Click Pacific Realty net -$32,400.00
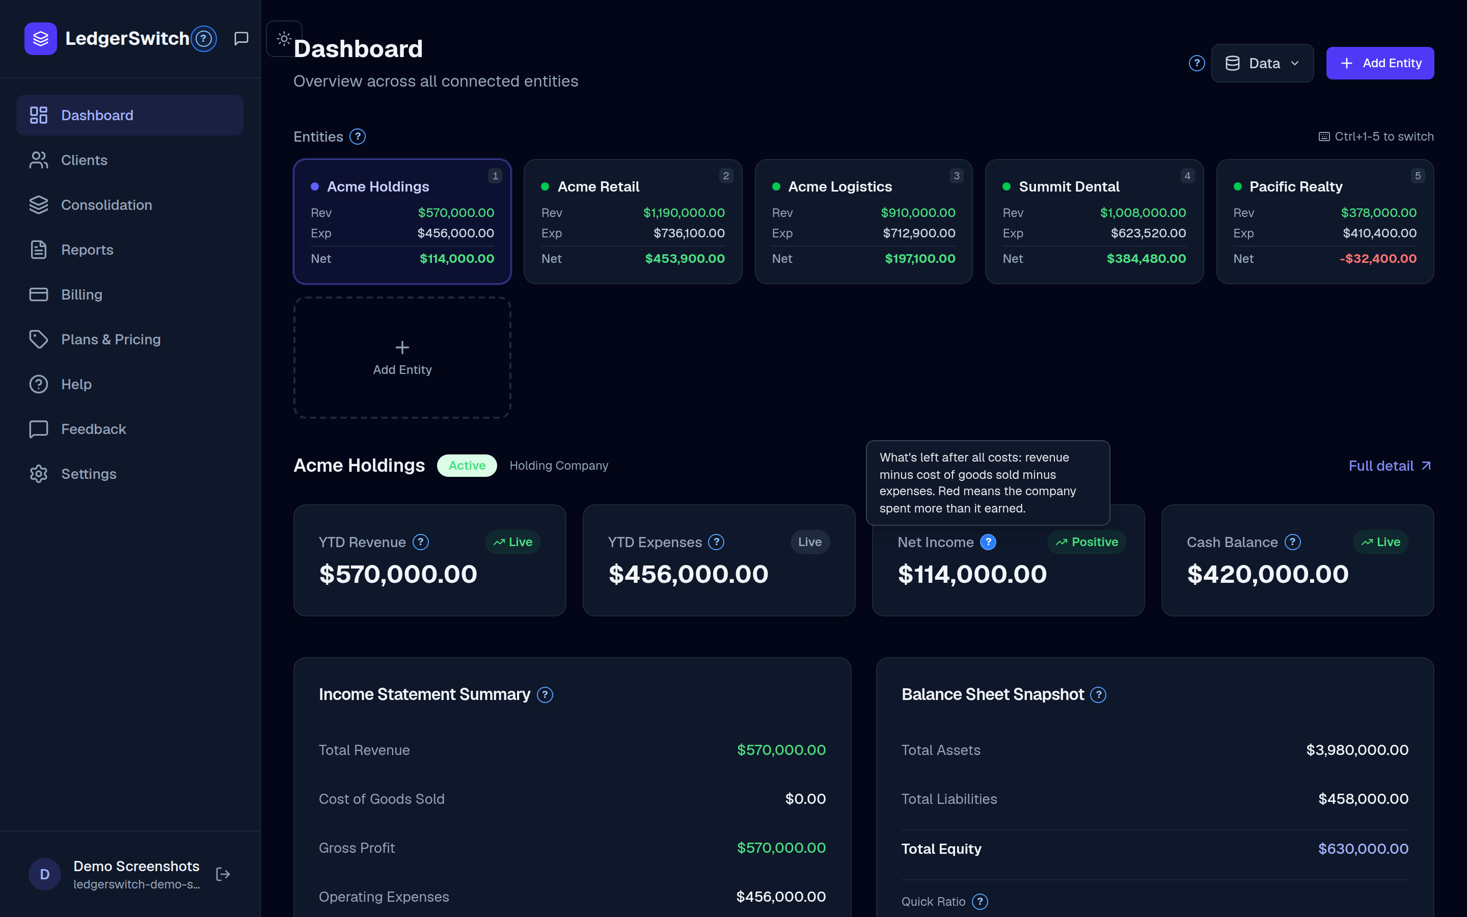The width and height of the screenshot is (1467, 917). point(1378,259)
